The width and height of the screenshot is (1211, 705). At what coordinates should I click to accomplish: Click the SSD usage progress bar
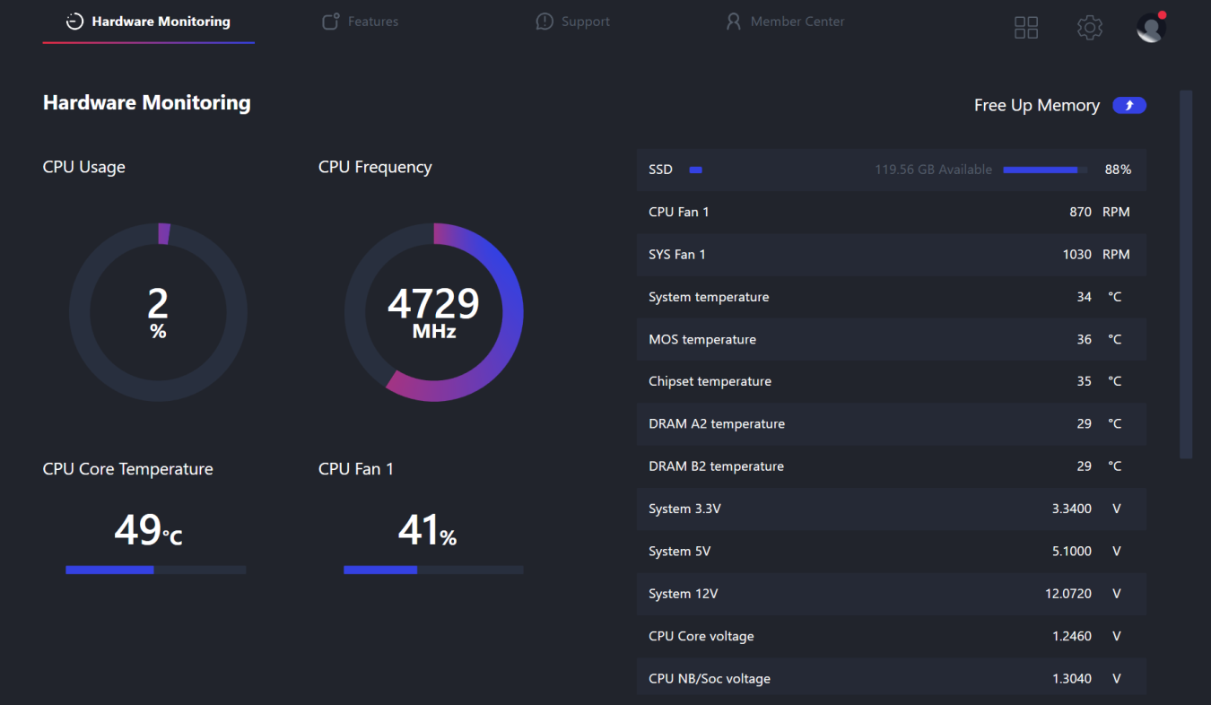1045,170
